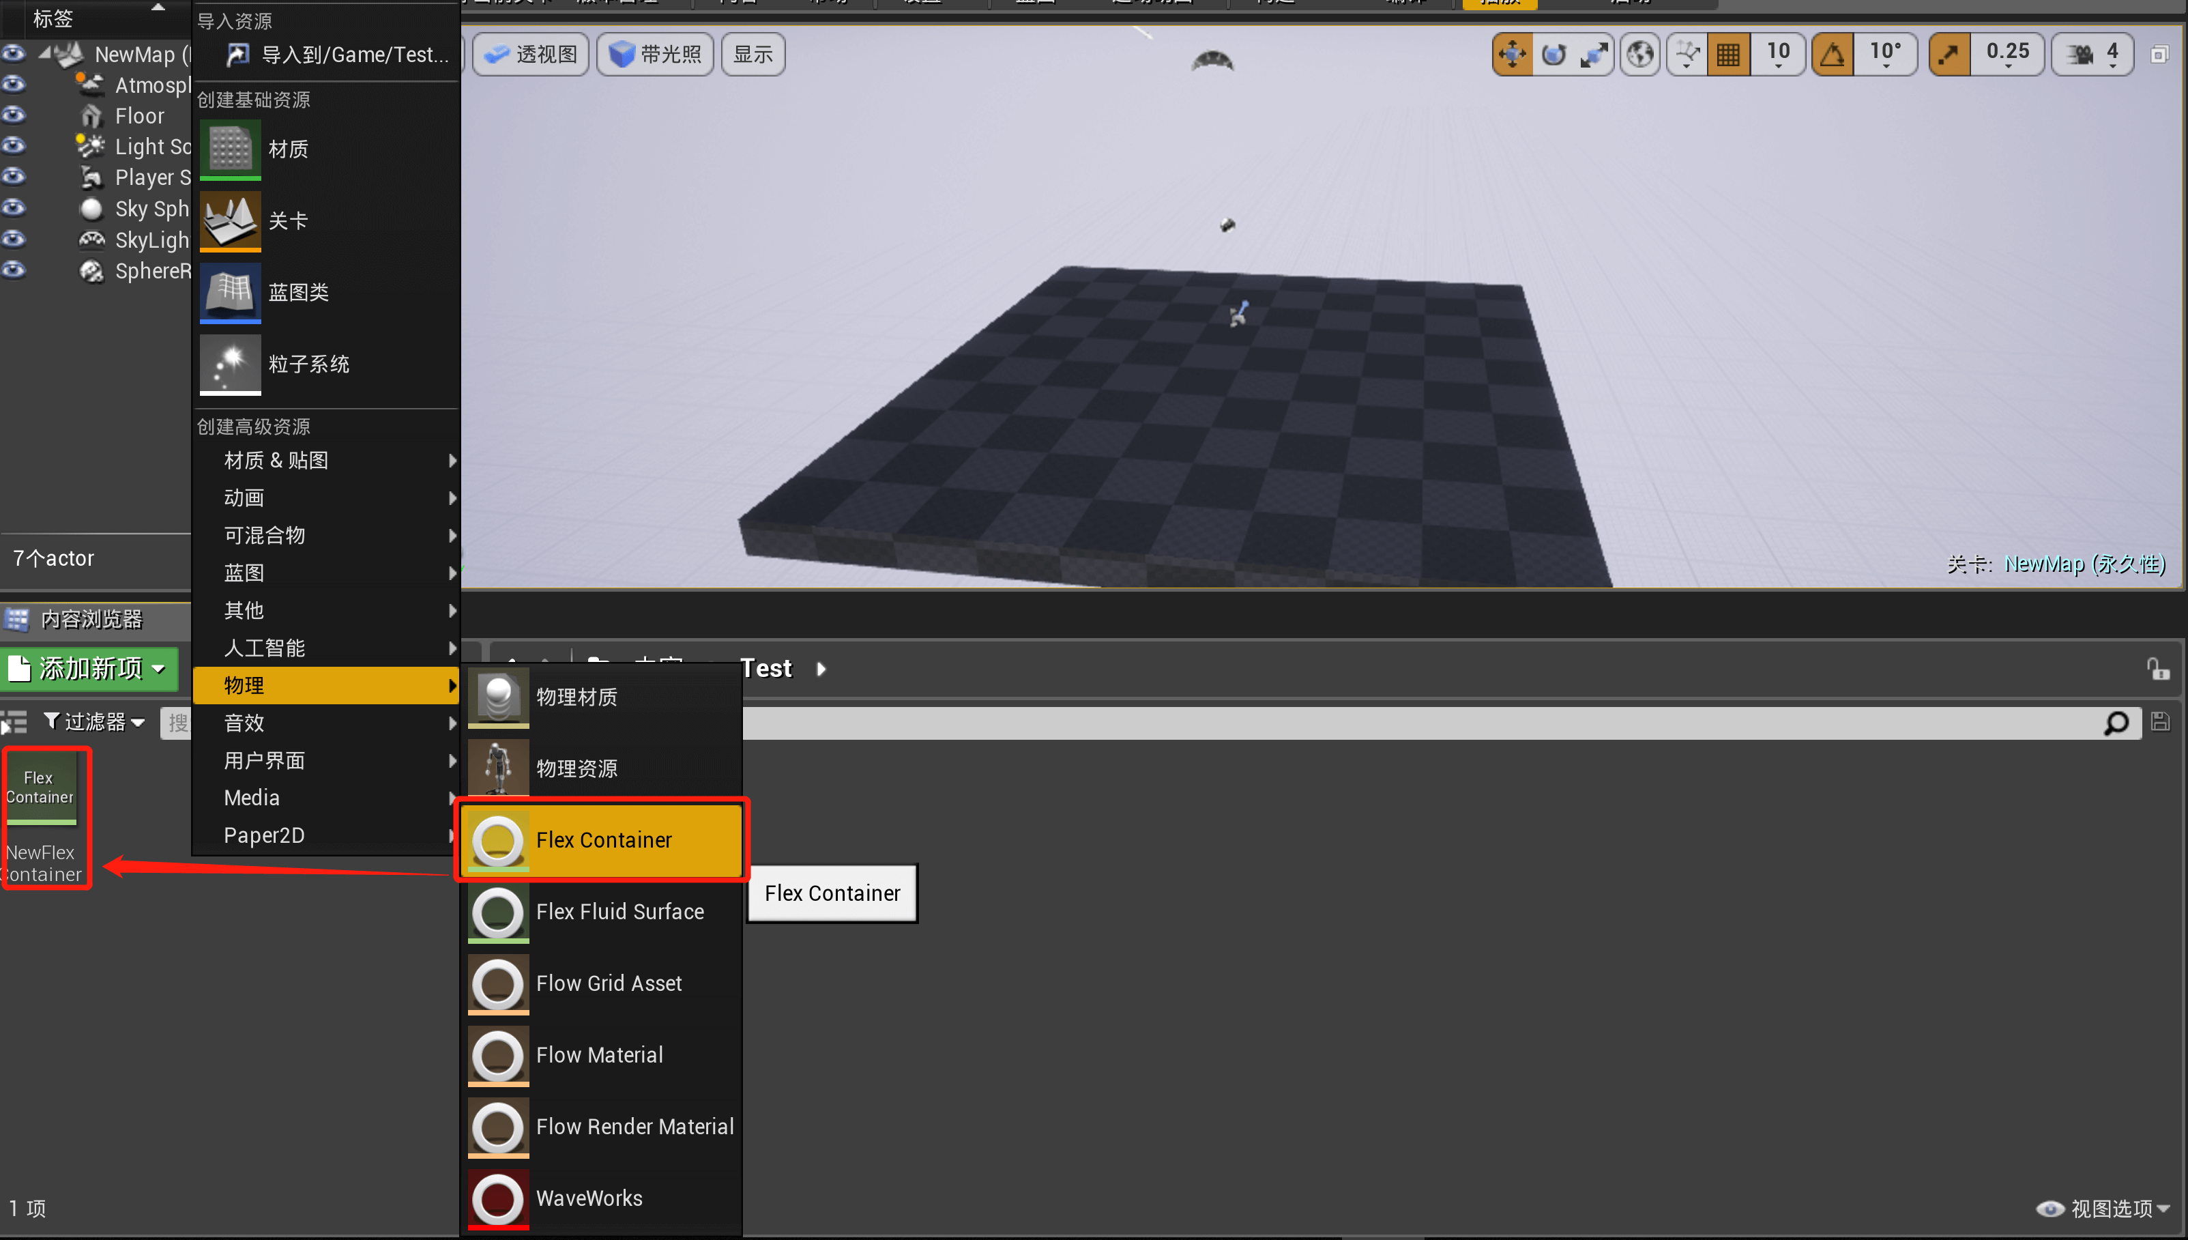
Task: Click the 透视图 perspective view button
Action: click(x=530, y=55)
